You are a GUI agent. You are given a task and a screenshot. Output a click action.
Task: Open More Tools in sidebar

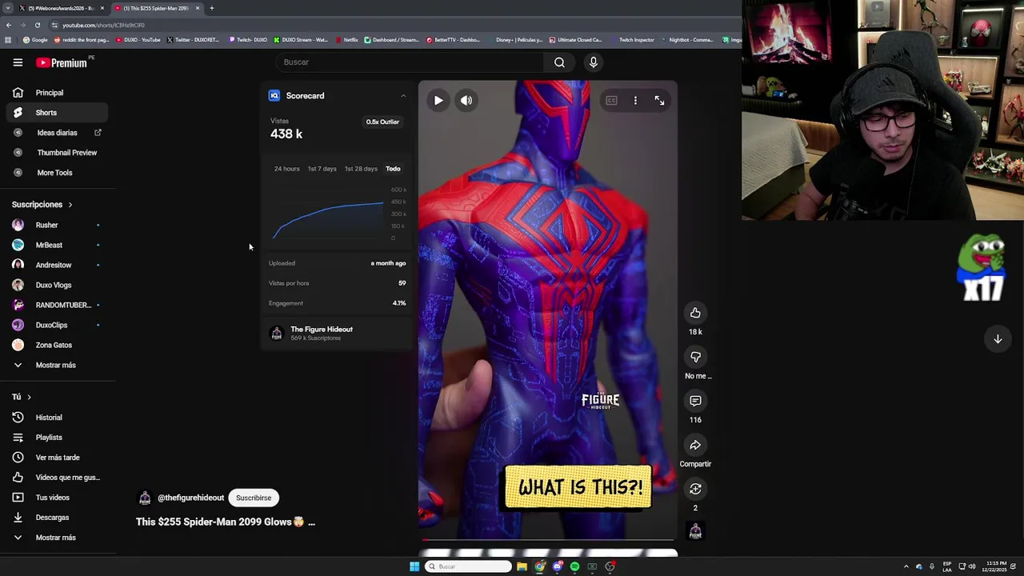click(56, 173)
